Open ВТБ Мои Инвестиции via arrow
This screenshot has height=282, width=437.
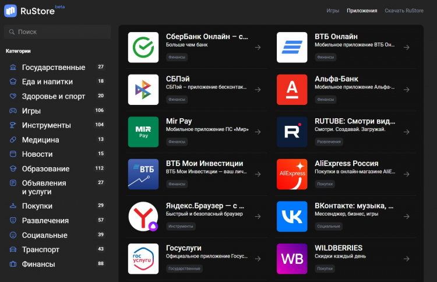258,174
